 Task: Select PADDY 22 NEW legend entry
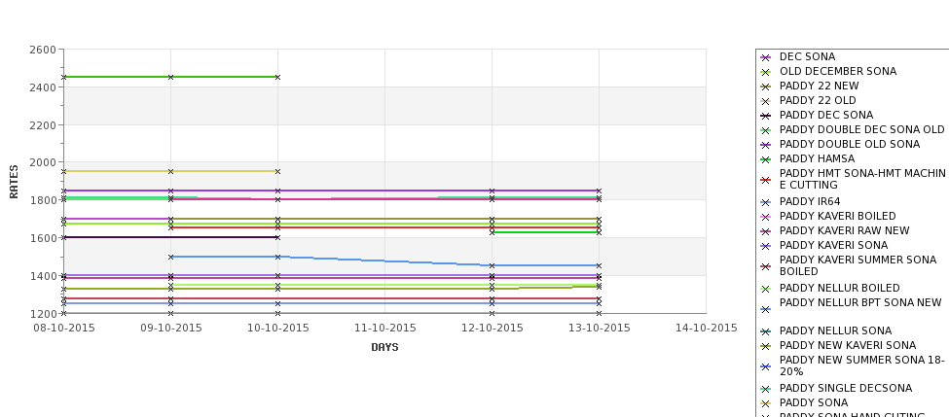click(x=819, y=86)
